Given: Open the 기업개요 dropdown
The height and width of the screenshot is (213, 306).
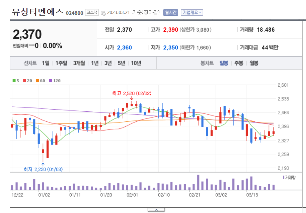Looking at the screenshot, I should pyautogui.click(x=192, y=12).
